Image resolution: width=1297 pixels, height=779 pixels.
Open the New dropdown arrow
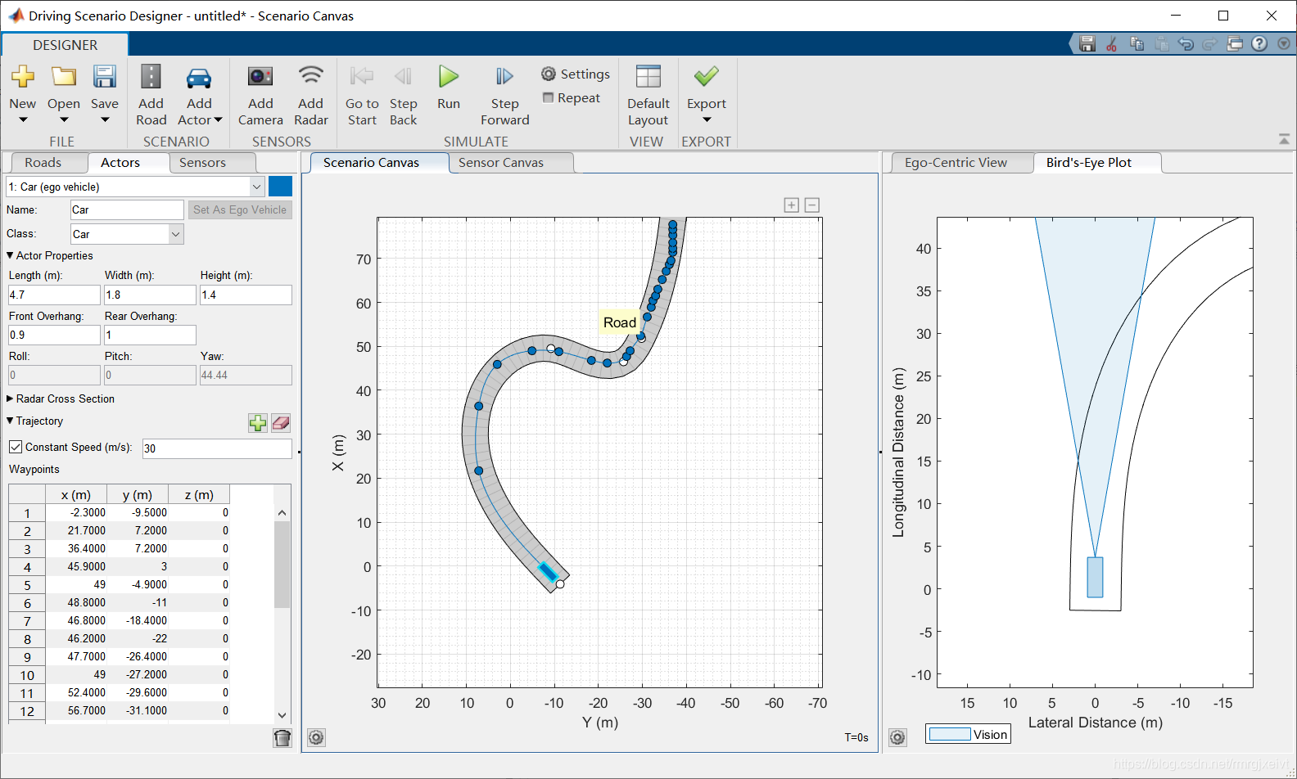coord(23,120)
